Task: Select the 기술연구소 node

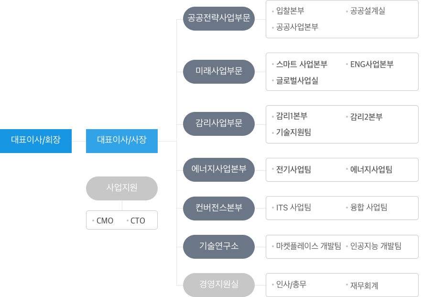Action: coord(219,247)
